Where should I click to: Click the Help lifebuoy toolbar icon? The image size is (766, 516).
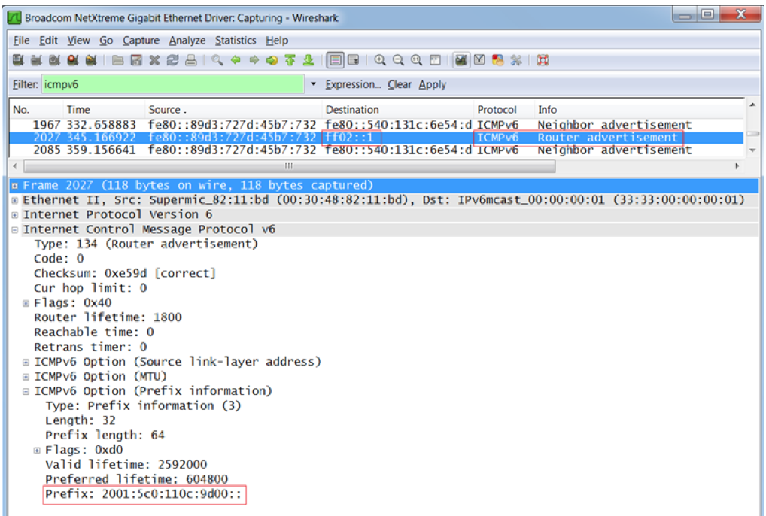coord(543,61)
